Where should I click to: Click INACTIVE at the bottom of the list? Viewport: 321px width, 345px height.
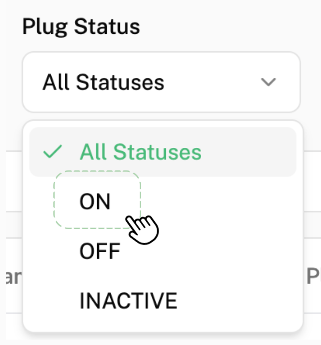(128, 301)
